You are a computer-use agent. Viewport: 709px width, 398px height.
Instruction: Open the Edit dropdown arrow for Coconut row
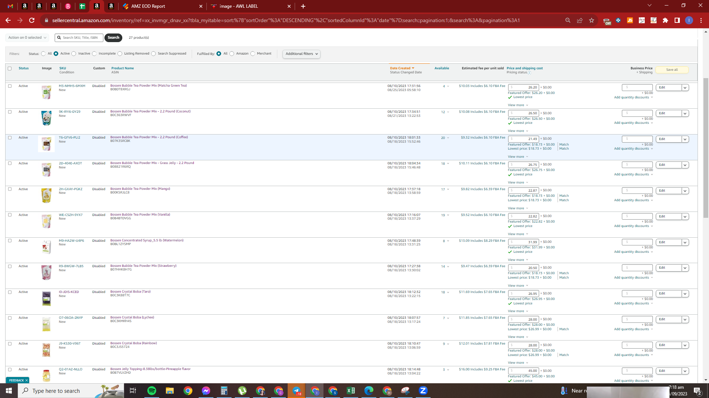pos(685,114)
